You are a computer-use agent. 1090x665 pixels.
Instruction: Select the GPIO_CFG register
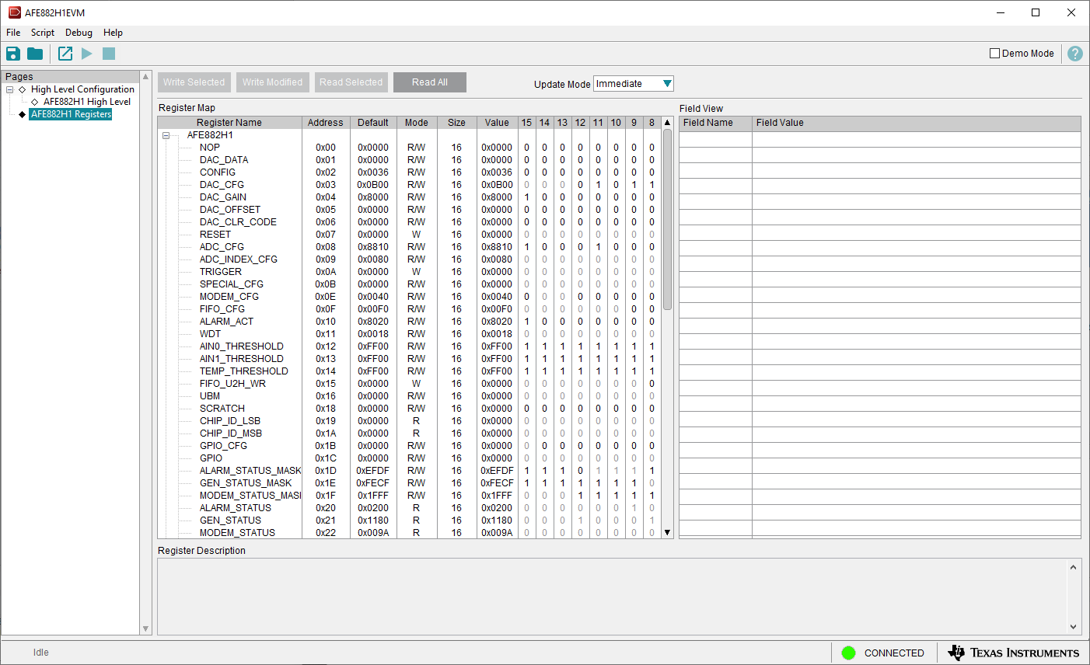[223, 446]
